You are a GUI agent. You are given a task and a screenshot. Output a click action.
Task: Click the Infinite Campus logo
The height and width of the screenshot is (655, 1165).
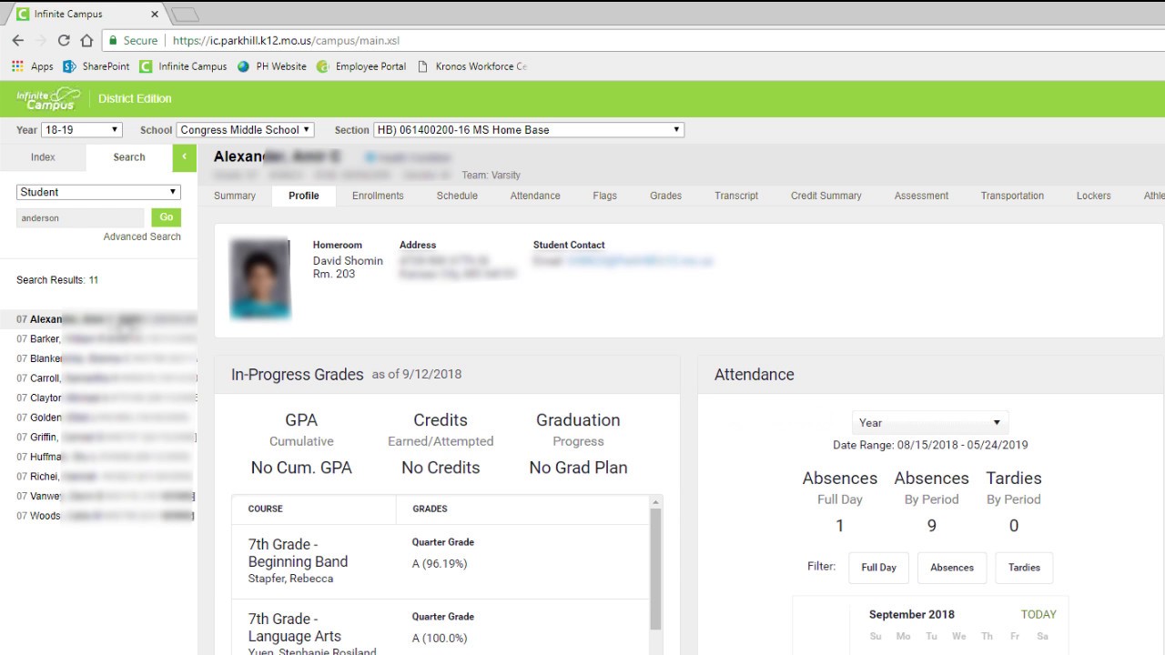[48, 98]
